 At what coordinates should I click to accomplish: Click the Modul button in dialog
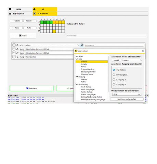click(x=116, y=60)
